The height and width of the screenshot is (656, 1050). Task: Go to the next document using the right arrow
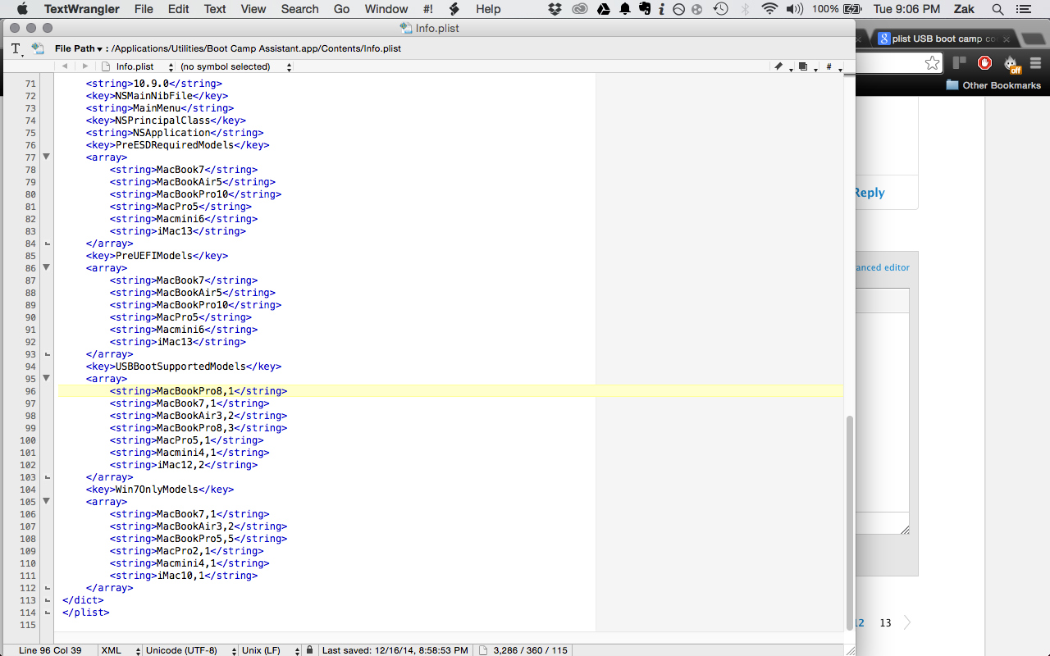tap(84, 66)
